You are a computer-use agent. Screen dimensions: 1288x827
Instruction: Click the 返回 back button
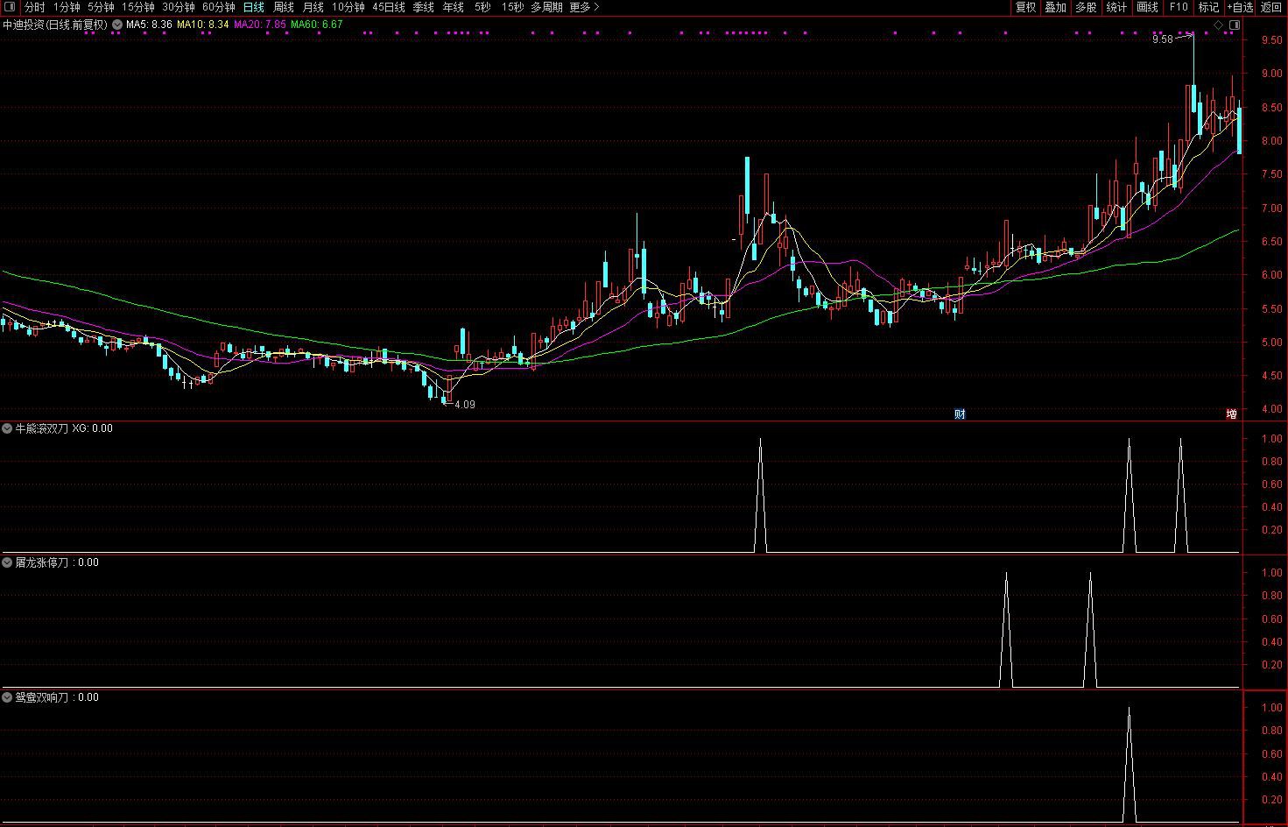[x=1271, y=7]
